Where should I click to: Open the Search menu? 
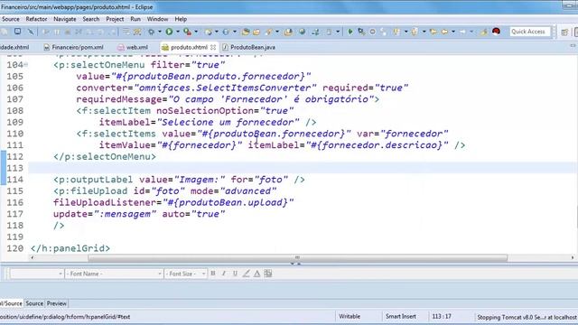[x=90, y=19]
